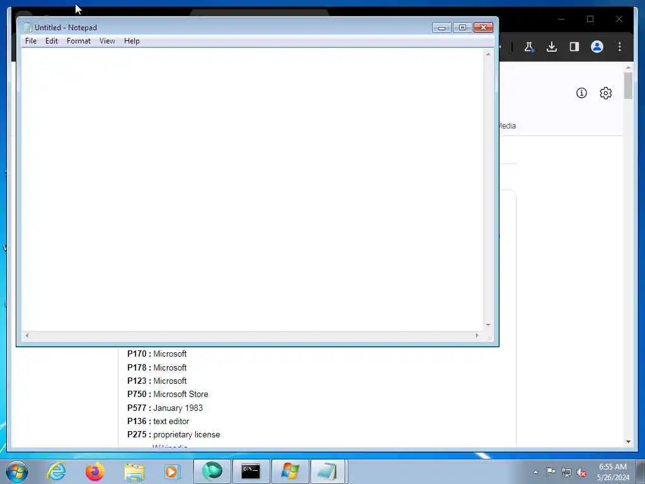Click the Media tab in the browser page
The width and height of the screenshot is (645, 484).
(x=508, y=126)
